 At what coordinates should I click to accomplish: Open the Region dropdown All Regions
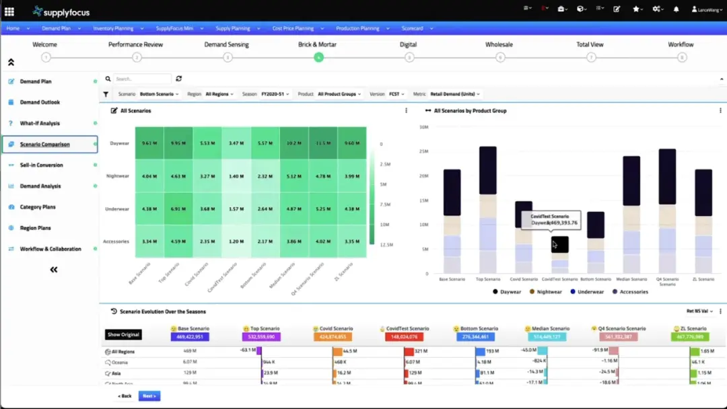(219, 94)
